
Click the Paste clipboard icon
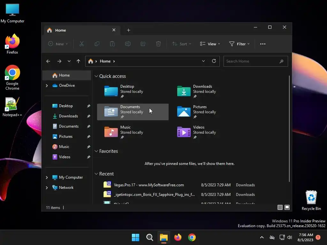pyautogui.click(x=112, y=44)
